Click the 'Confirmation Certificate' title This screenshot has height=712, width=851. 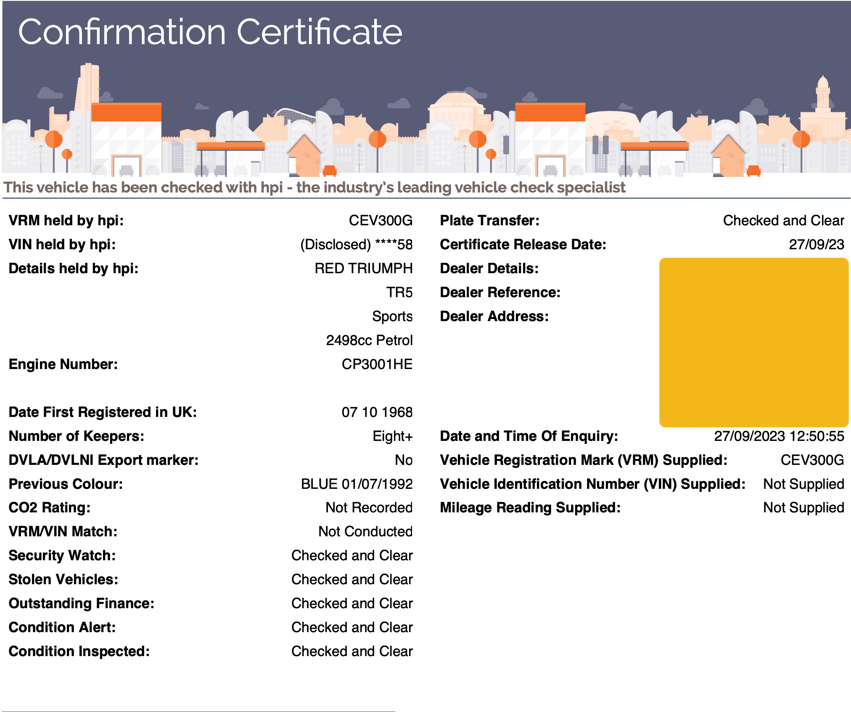(x=210, y=32)
